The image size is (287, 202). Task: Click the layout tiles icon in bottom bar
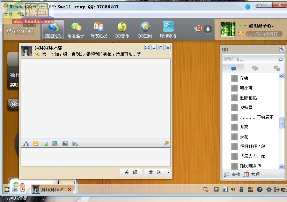click(x=251, y=189)
